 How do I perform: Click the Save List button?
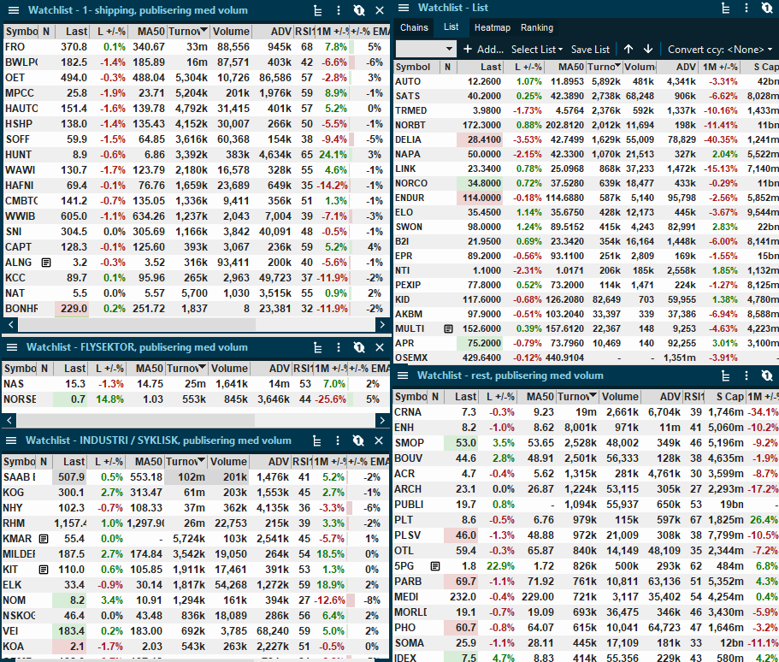coord(590,50)
